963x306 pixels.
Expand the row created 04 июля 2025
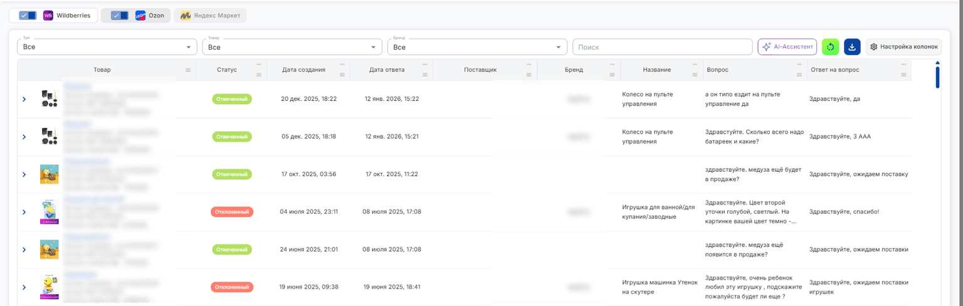click(x=24, y=212)
